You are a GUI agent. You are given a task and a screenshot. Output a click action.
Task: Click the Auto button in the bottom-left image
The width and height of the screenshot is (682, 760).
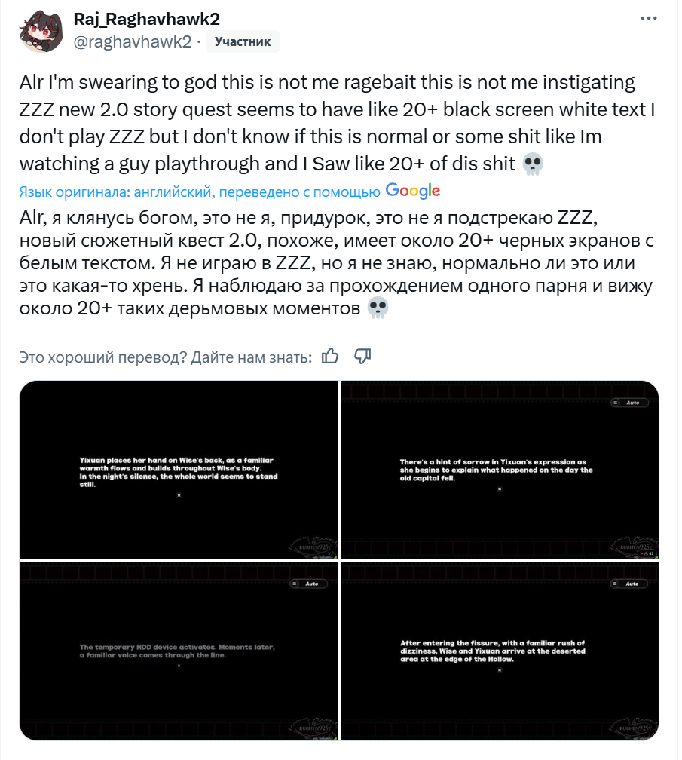point(308,584)
